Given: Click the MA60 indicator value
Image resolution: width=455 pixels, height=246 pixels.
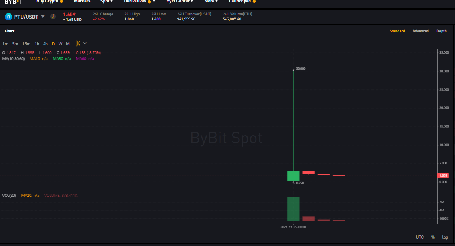Looking at the screenshot, I should coord(85,59).
